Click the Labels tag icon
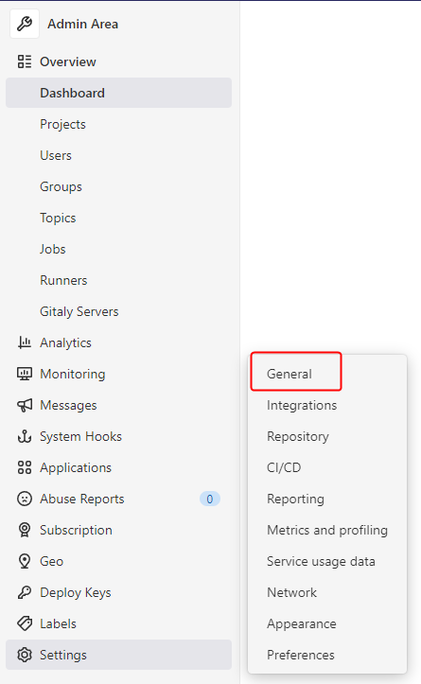This screenshot has width=421, height=684. point(25,623)
